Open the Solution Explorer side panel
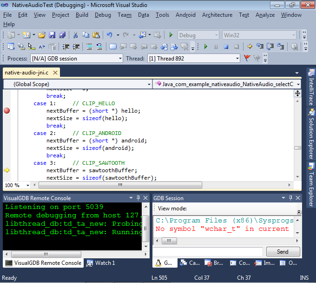 tap(311, 134)
